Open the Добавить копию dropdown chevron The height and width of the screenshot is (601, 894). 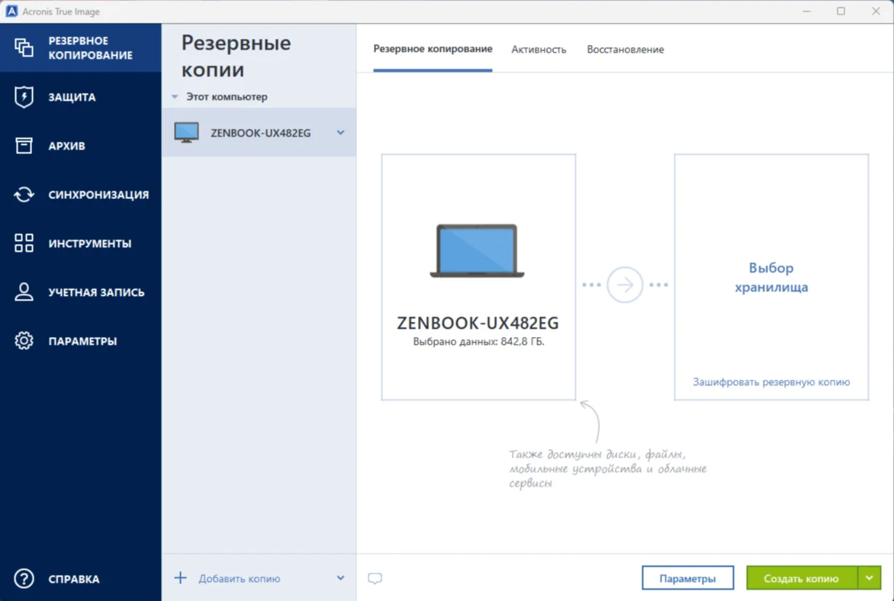[x=340, y=578]
